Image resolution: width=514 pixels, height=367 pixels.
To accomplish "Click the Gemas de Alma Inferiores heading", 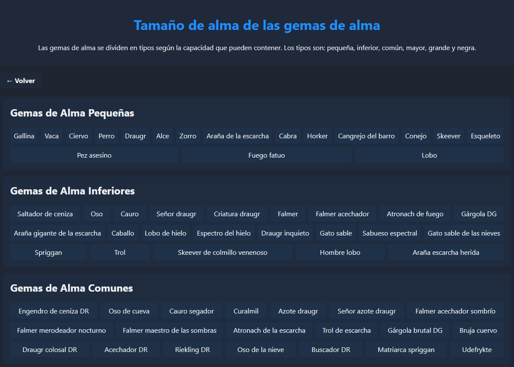I will coord(72,191).
